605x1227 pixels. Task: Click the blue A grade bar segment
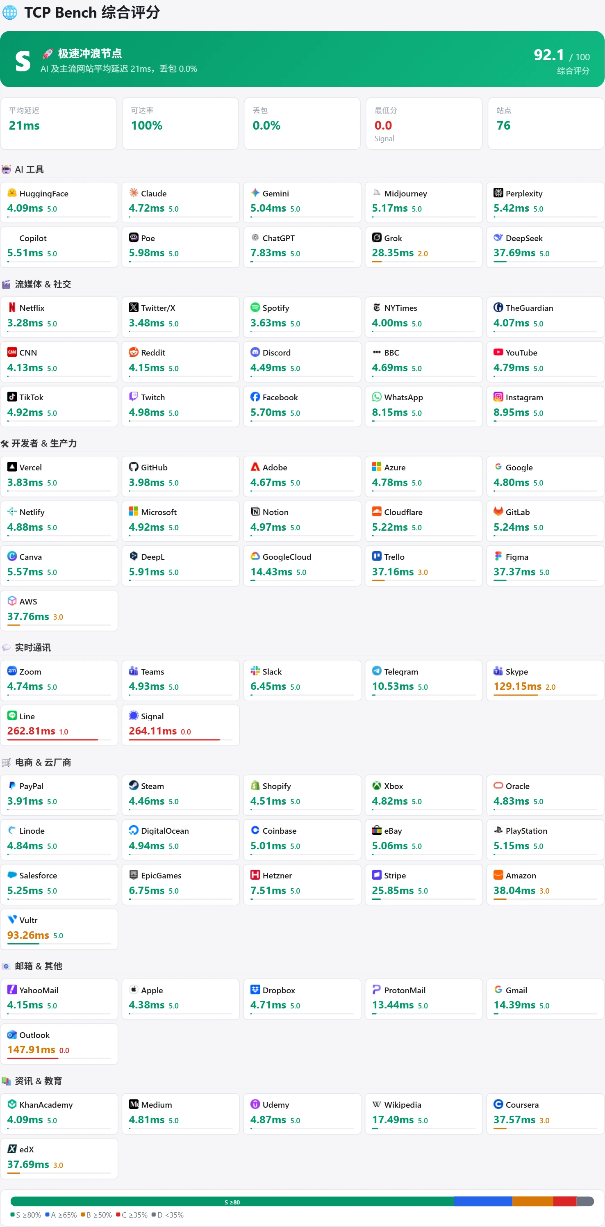483,1201
